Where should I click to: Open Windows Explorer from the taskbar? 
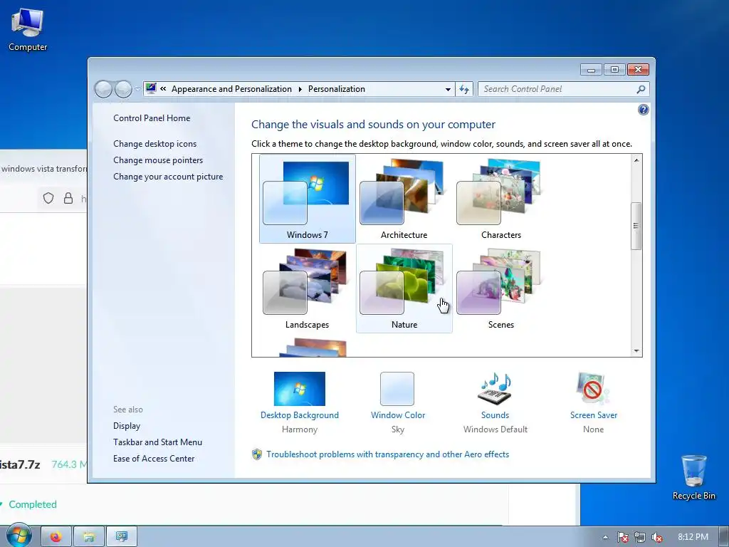[89, 537]
